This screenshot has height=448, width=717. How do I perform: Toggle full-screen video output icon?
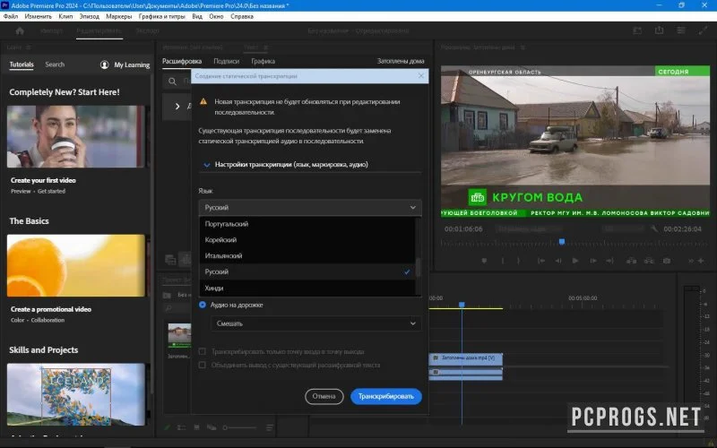coord(703,30)
